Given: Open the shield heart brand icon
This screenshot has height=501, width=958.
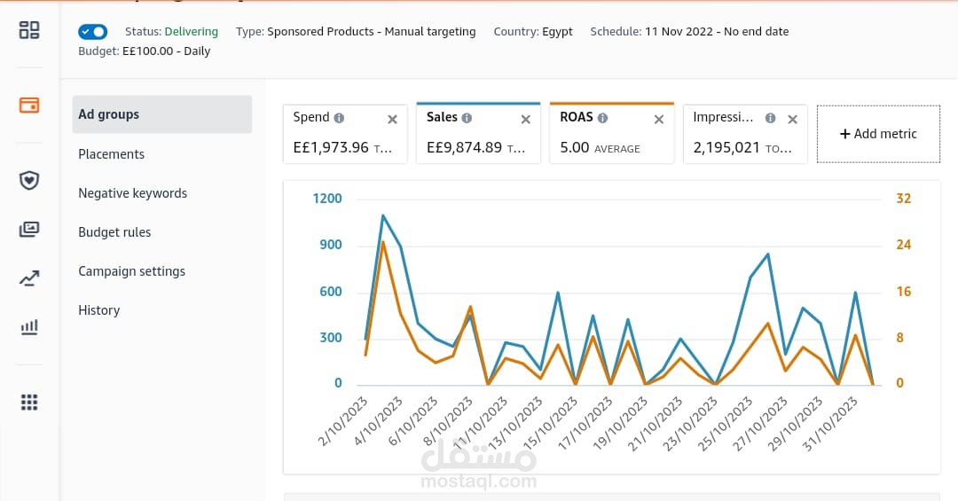Looking at the screenshot, I should 29,180.
